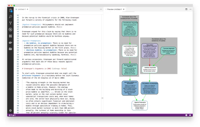The image size is (200, 127).
Task: Click the heading '# Greenspan's Arguments in 2002'
Action: (x=36, y=68)
